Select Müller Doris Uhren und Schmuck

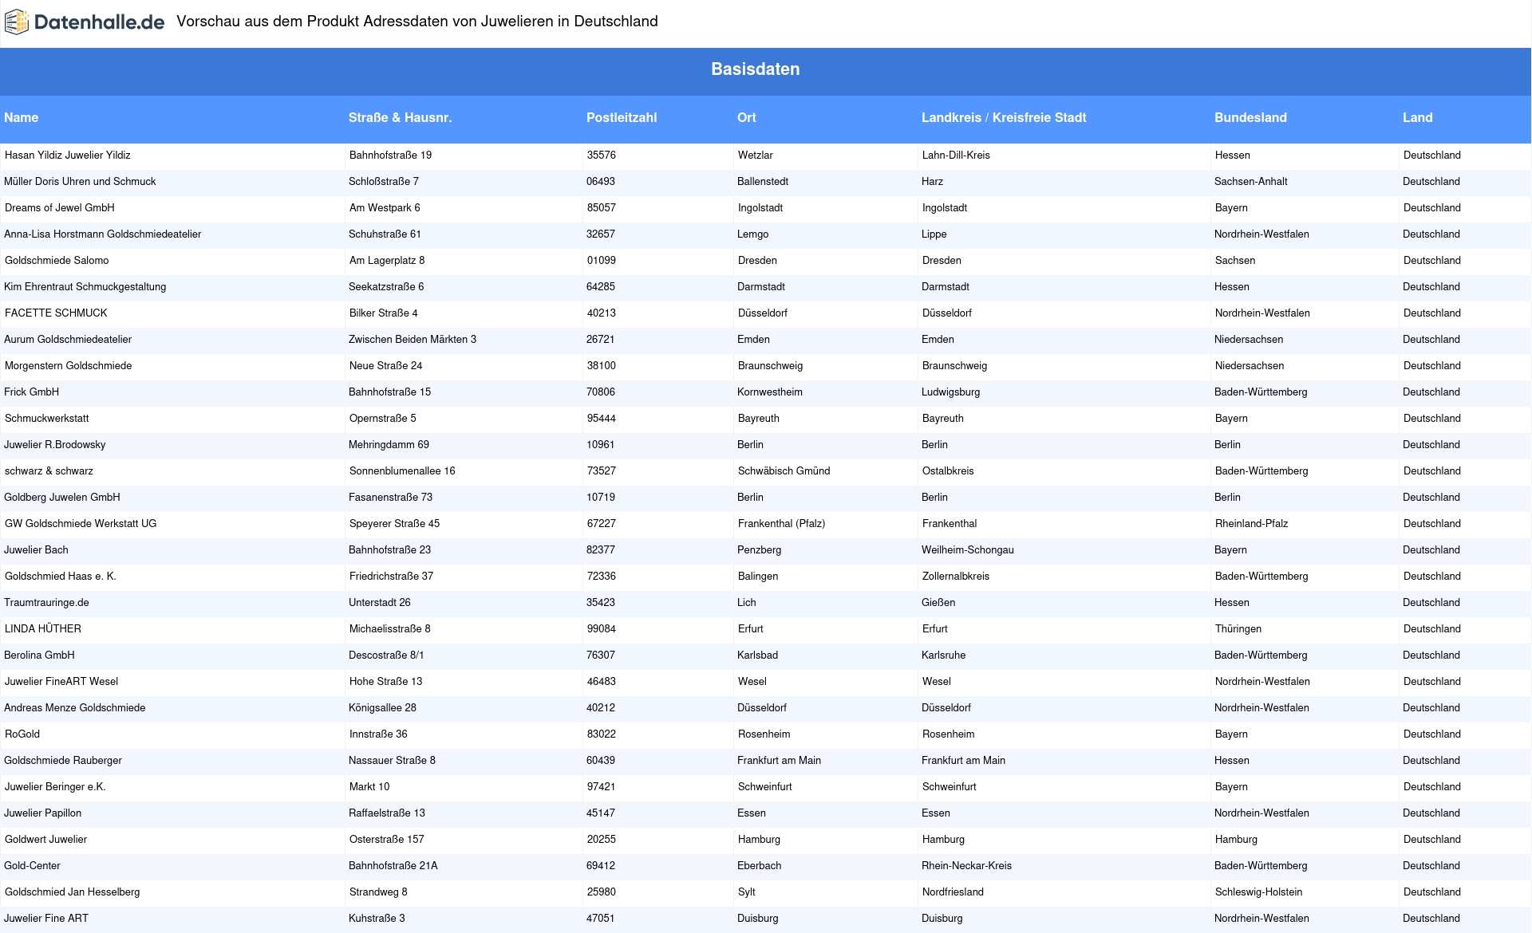point(80,182)
